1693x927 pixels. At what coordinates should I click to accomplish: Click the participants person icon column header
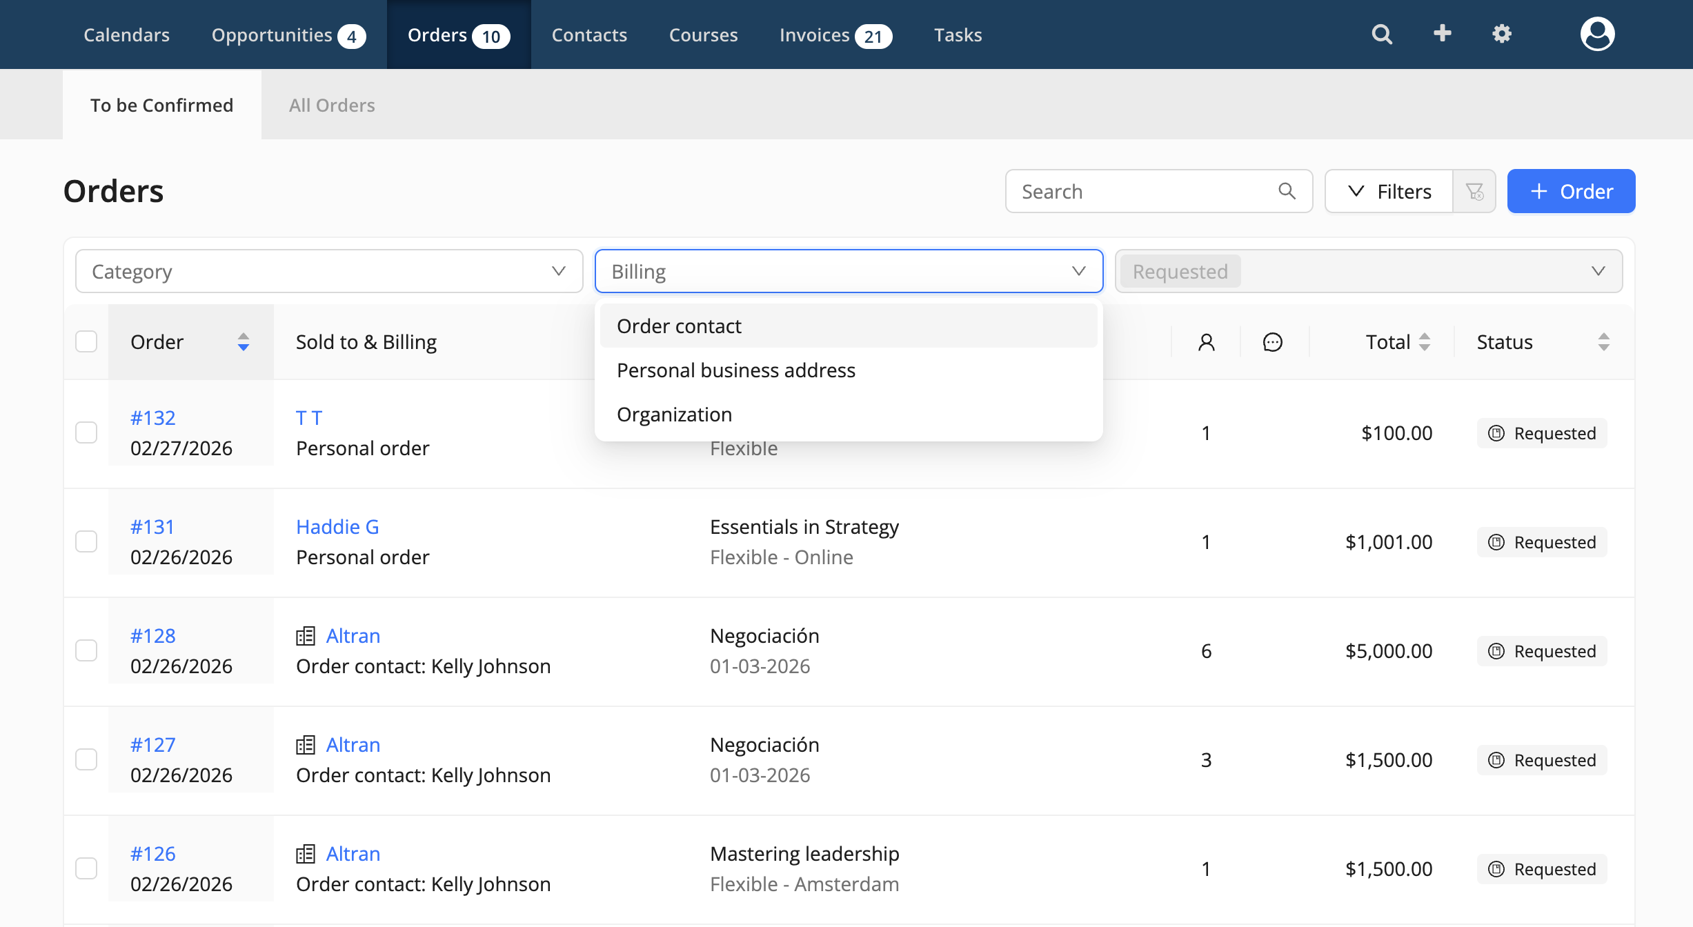coord(1206,342)
